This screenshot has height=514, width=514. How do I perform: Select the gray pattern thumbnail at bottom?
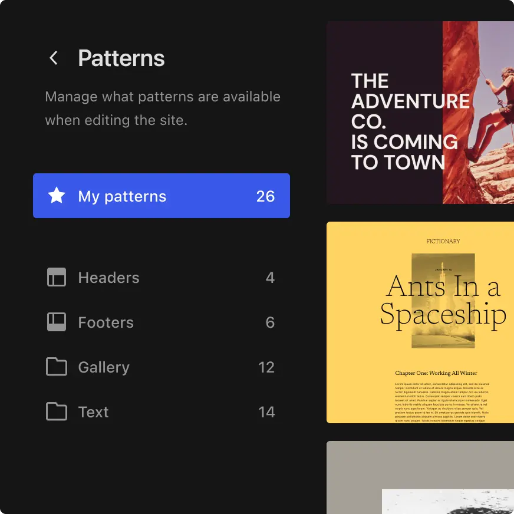coord(420,477)
